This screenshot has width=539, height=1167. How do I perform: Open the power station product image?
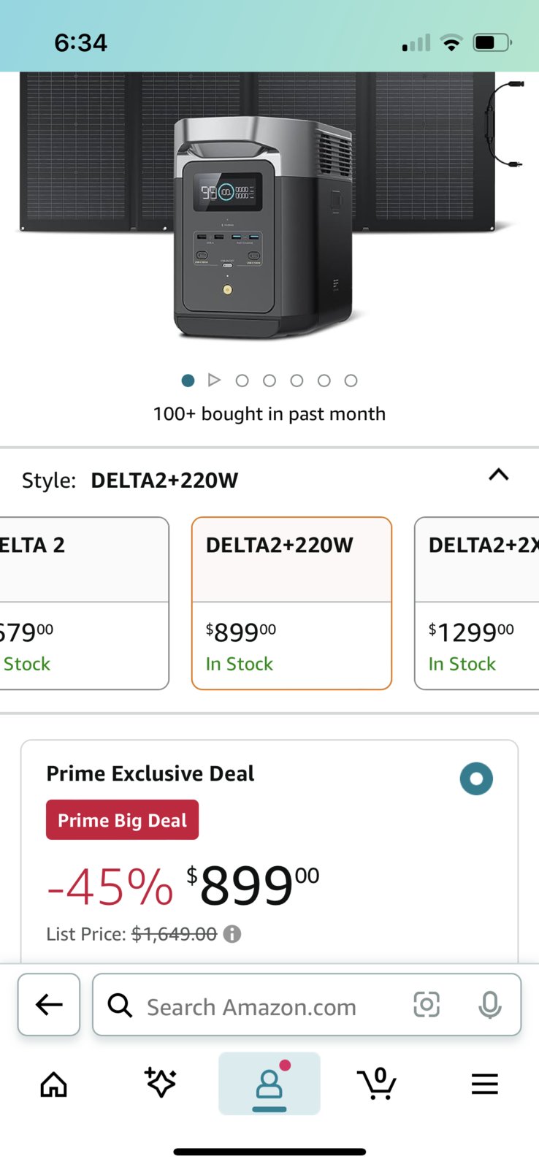point(263,226)
